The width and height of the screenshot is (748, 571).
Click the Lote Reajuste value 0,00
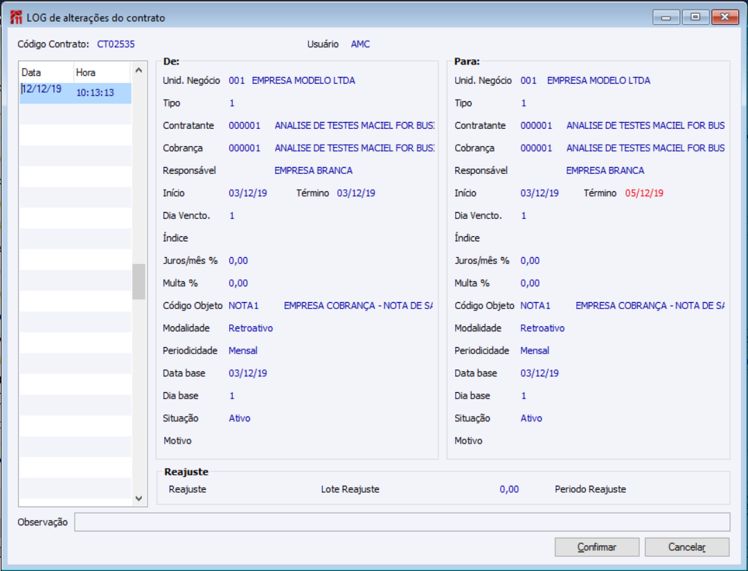509,489
